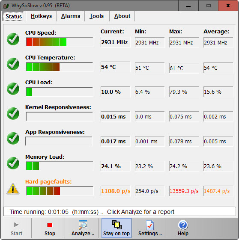
Task: Click the current CPU Load value field
Action: 115,92
